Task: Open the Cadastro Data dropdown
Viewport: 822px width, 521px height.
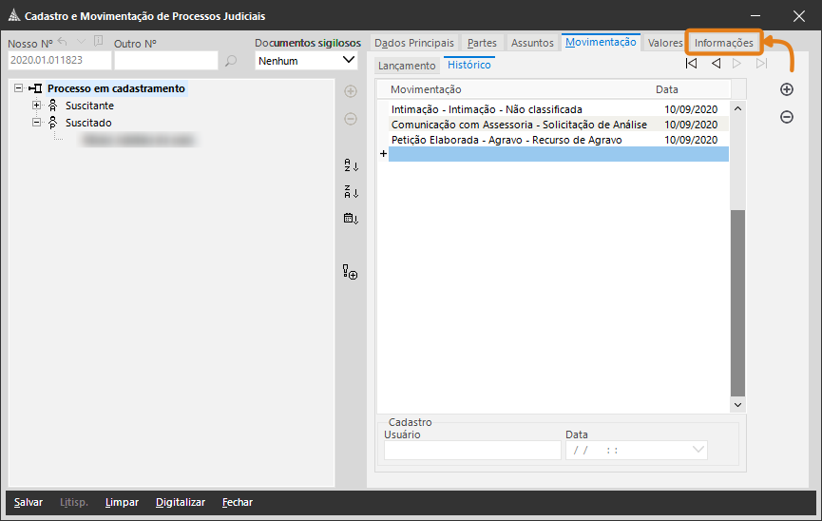Action: (x=699, y=450)
